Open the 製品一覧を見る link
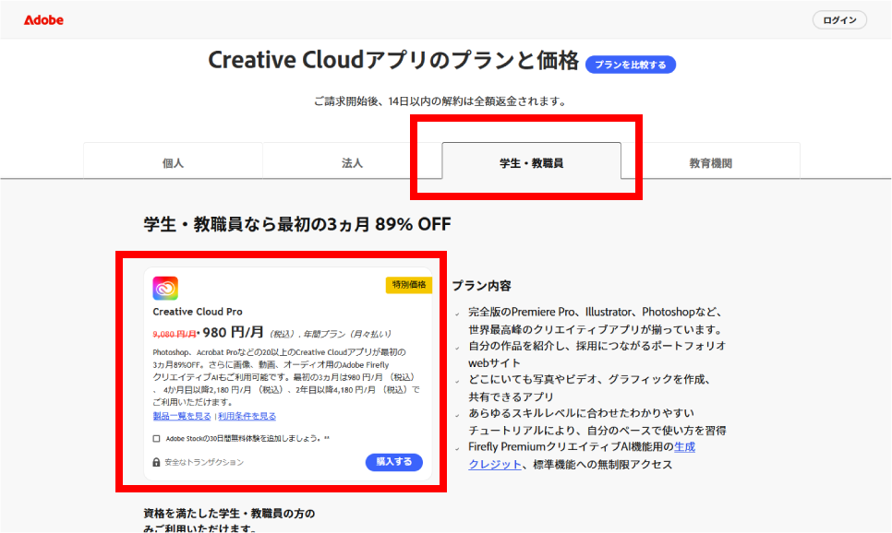Screen dimensions: 892x533 (x=182, y=416)
